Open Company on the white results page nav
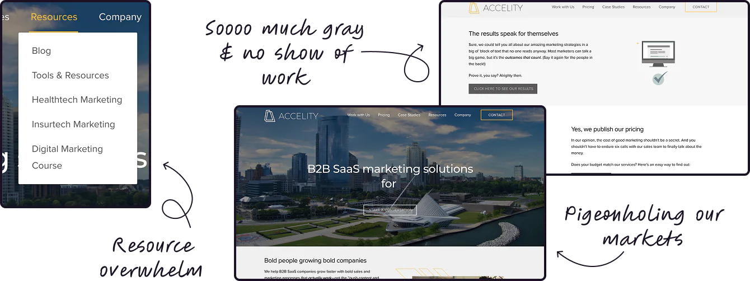Image resolution: width=750 pixels, height=281 pixels. click(x=667, y=7)
